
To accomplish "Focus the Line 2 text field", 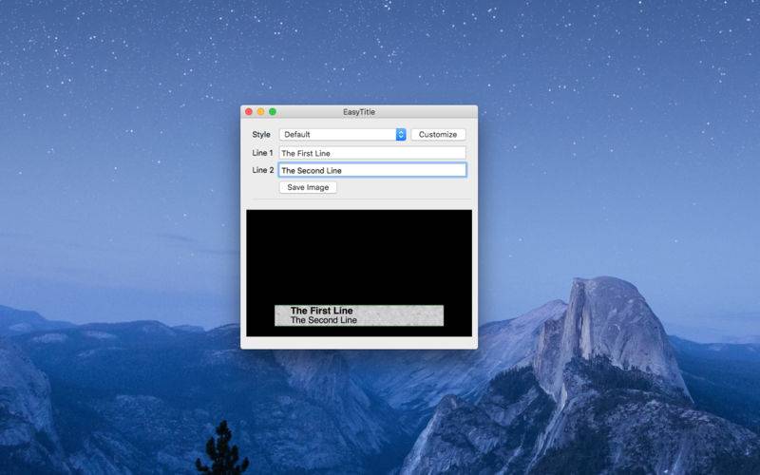I will [372, 170].
